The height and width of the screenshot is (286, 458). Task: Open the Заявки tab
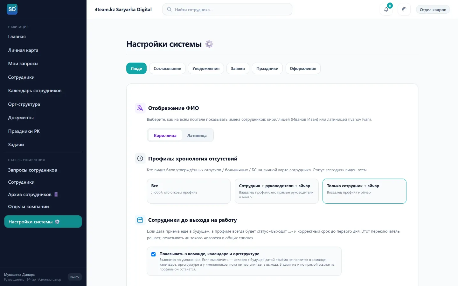[x=238, y=68]
